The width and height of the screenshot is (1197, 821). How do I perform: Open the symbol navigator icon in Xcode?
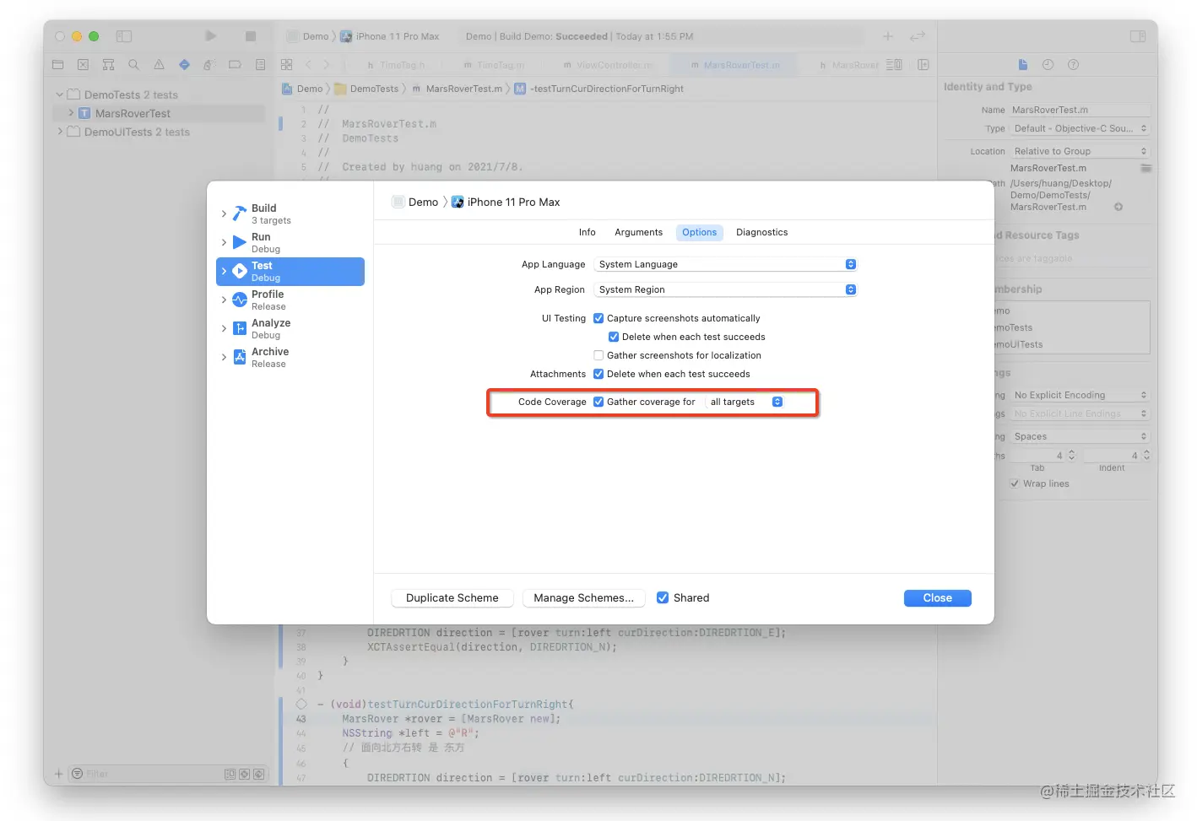click(x=108, y=65)
